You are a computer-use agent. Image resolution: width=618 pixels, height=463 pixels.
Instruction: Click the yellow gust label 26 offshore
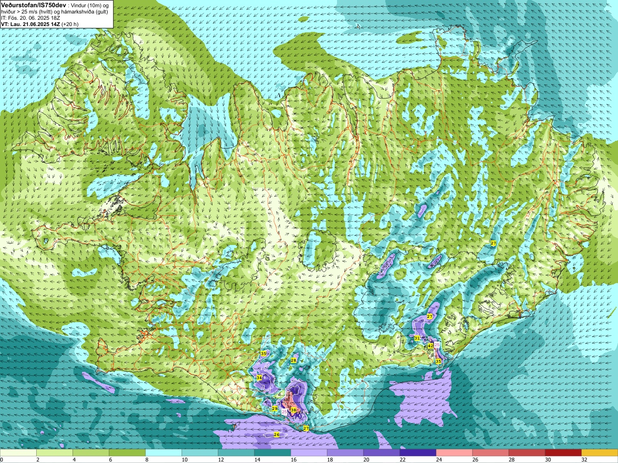point(277,435)
